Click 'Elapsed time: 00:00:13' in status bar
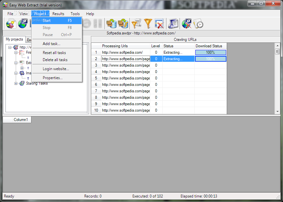The height and width of the screenshot is (202, 283). [199, 196]
